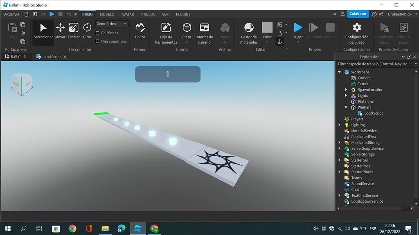
Task: Switch to the LocalScript tab
Action: (x=52, y=57)
